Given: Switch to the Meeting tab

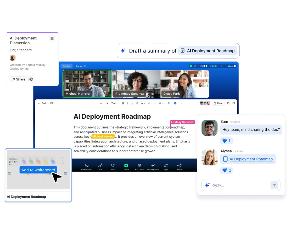Looking at the screenshot, I should point(66,66).
